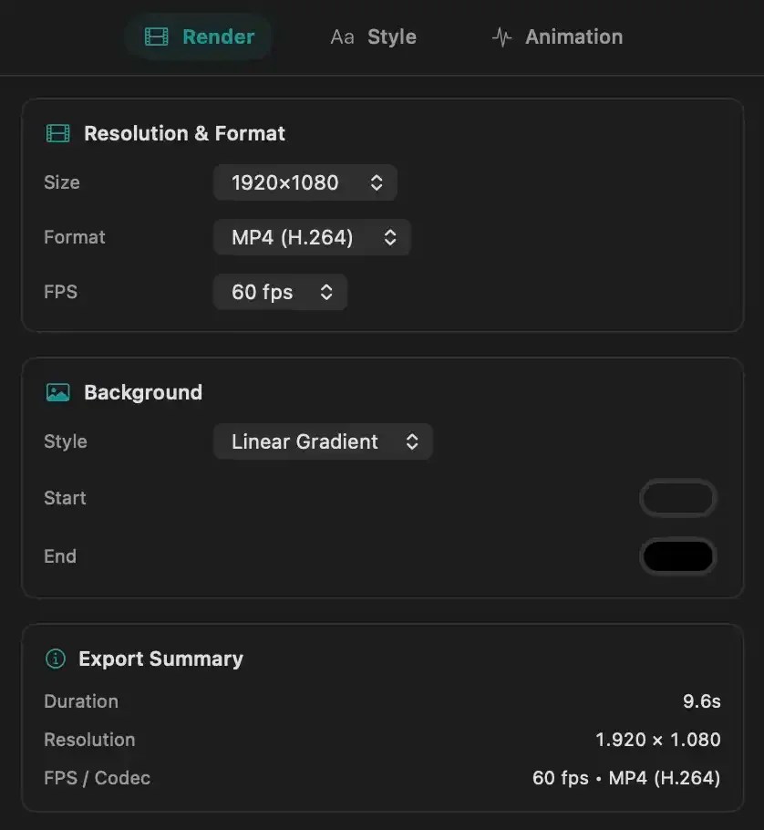
Task: Switch to the Animation tab
Action: tap(557, 37)
